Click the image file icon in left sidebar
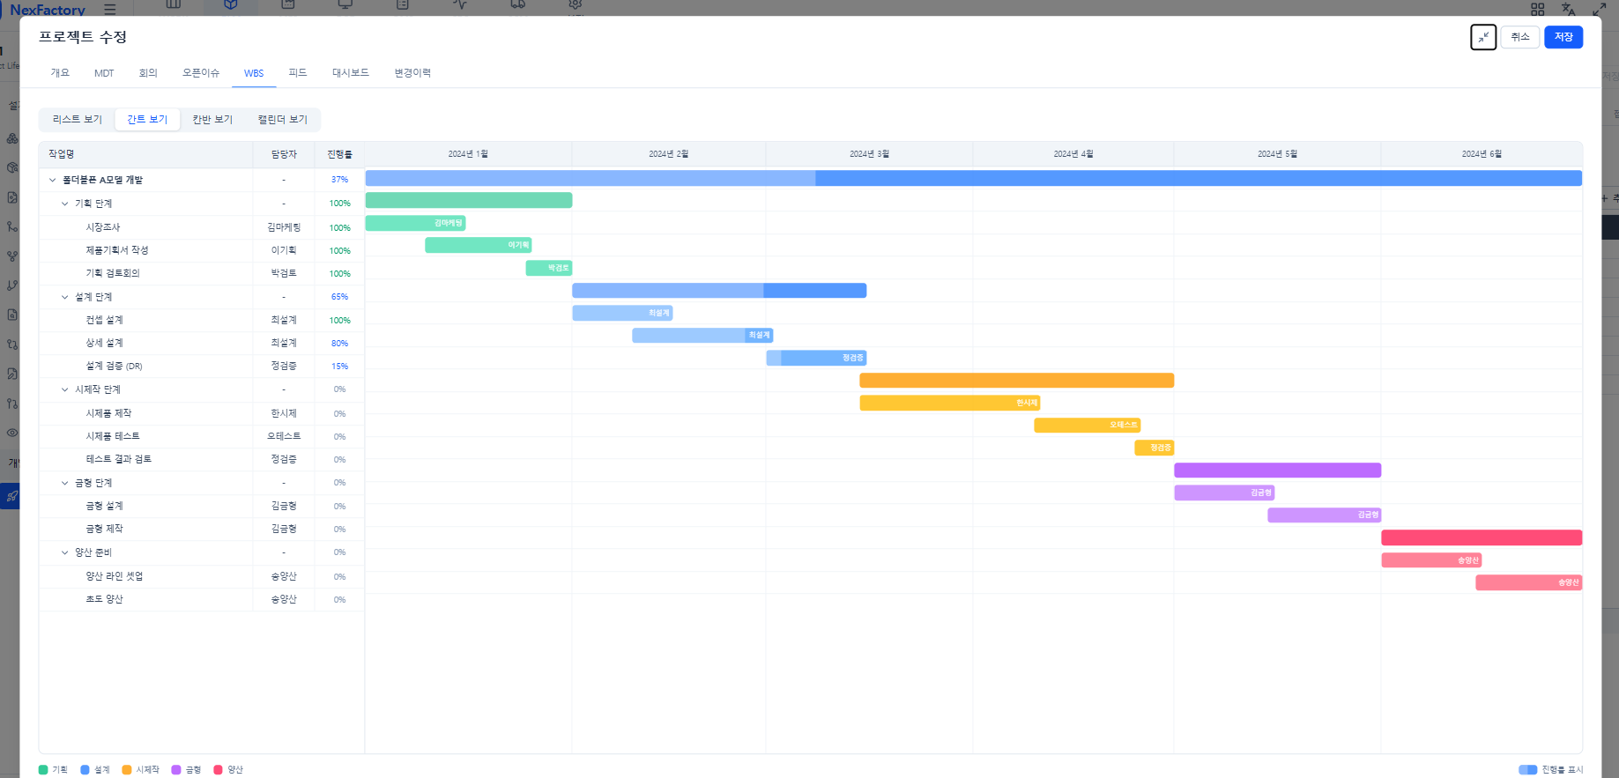This screenshot has height=778, width=1619. 12,197
